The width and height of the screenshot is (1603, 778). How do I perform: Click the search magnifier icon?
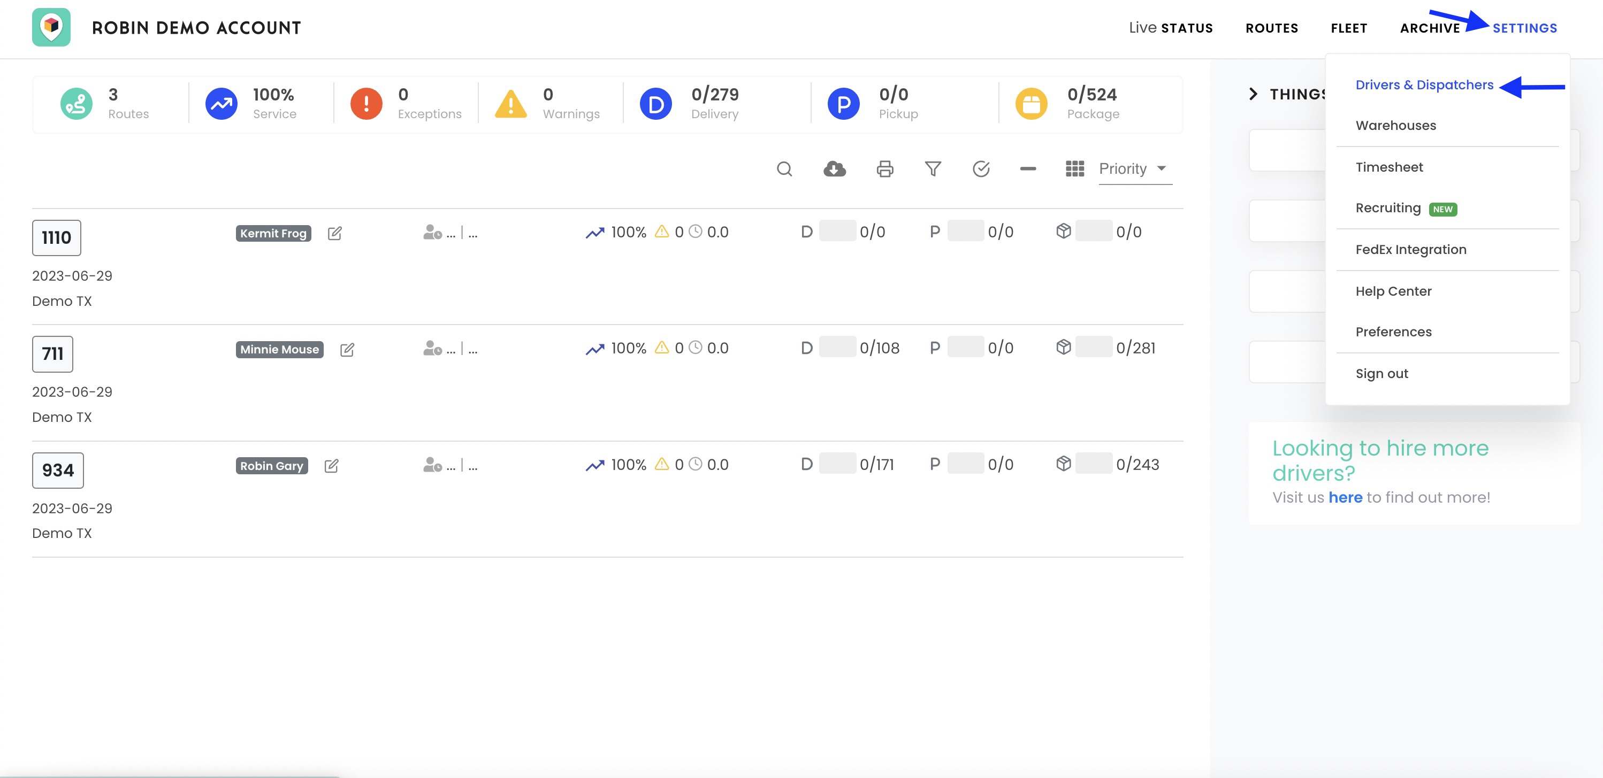784,169
